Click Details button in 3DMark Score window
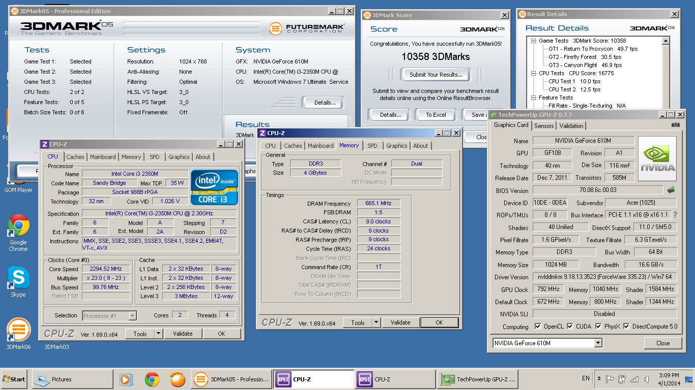Screen dimensions: 695x390 pyautogui.click(x=390, y=115)
